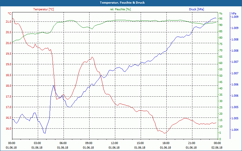This screenshot has width=242, height=151.
Task: Click humidity axis value '80'
Action: pyautogui.click(x=221, y=38)
